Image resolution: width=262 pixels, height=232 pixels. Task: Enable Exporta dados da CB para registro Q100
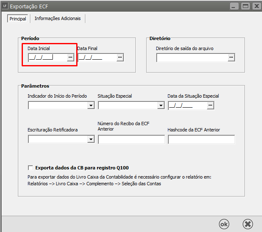tap(30, 168)
